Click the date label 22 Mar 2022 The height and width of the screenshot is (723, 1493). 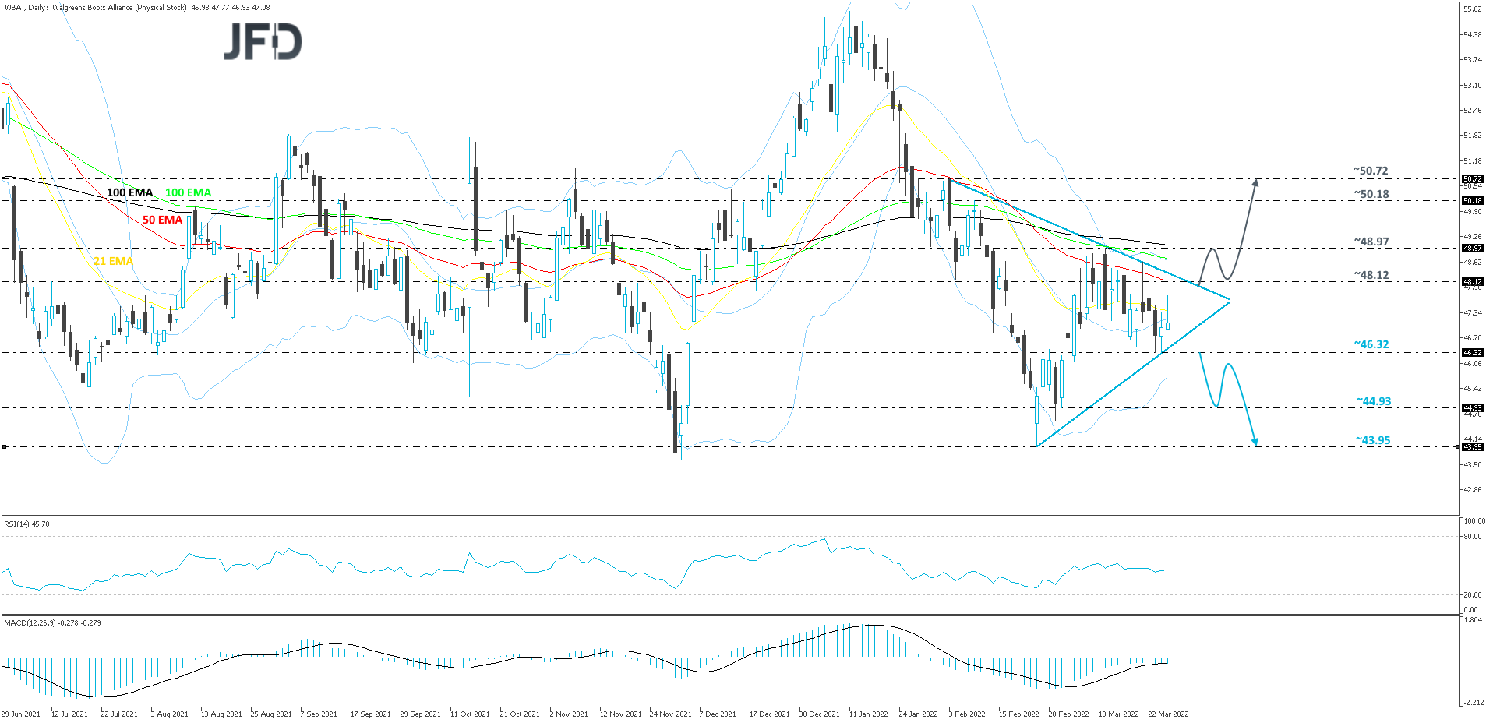point(1168,713)
